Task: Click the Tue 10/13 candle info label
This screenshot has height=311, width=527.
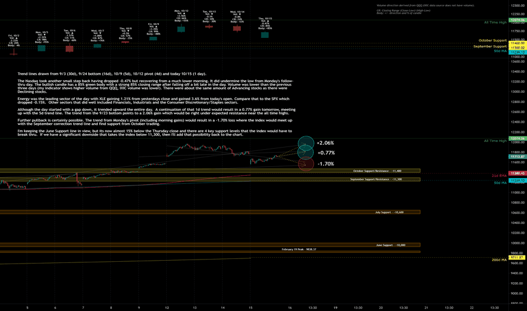Action: point(209,16)
